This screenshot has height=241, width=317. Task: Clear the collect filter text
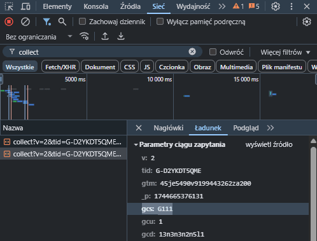[x=192, y=52]
